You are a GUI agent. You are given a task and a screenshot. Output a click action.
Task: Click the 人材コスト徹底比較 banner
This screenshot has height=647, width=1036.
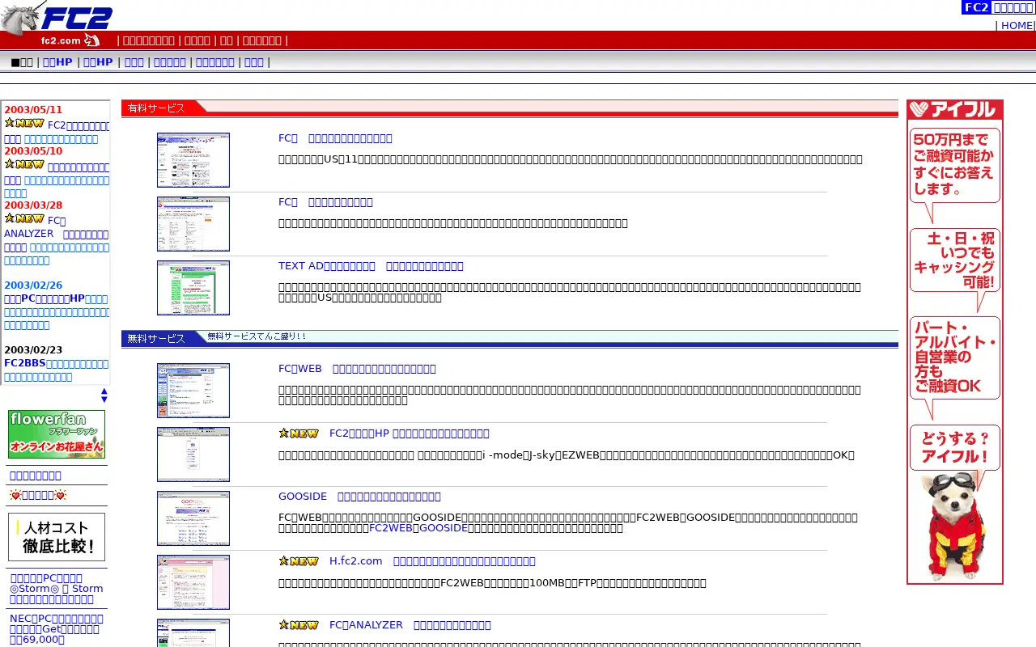coord(57,537)
